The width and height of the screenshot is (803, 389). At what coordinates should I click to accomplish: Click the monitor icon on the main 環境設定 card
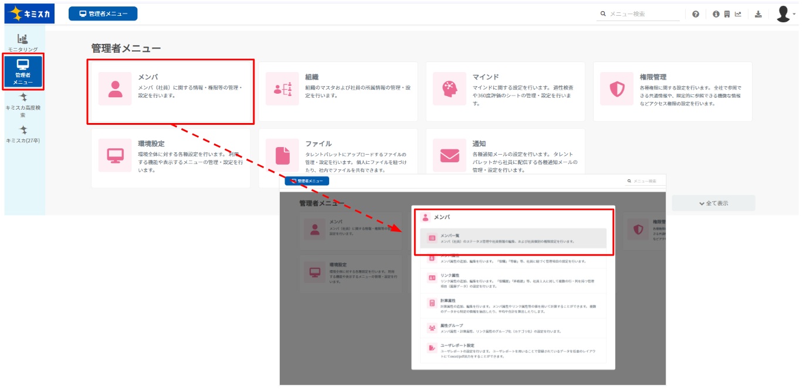[x=116, y=155]
